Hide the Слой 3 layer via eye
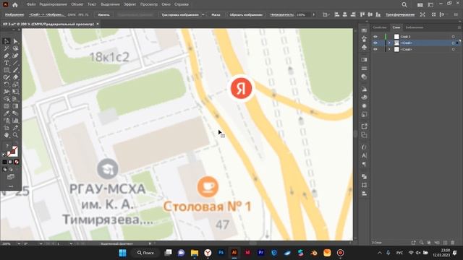The width and height of the screenshot is (463, 260). tap(375, 37)
